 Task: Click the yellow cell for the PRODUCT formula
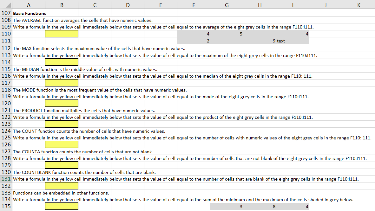[62, 124]
